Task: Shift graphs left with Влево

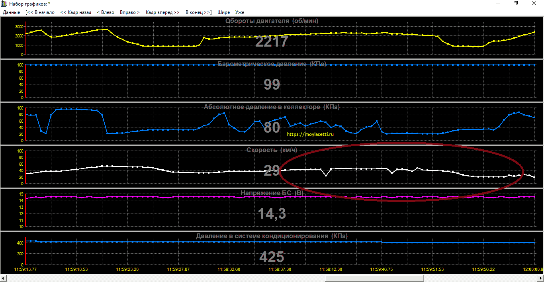Action: pyautogui.click(x=106, y=12)
